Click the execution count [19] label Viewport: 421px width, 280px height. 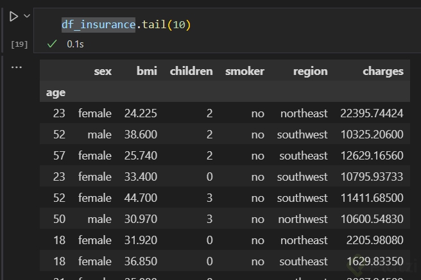(x=19, y=44)
